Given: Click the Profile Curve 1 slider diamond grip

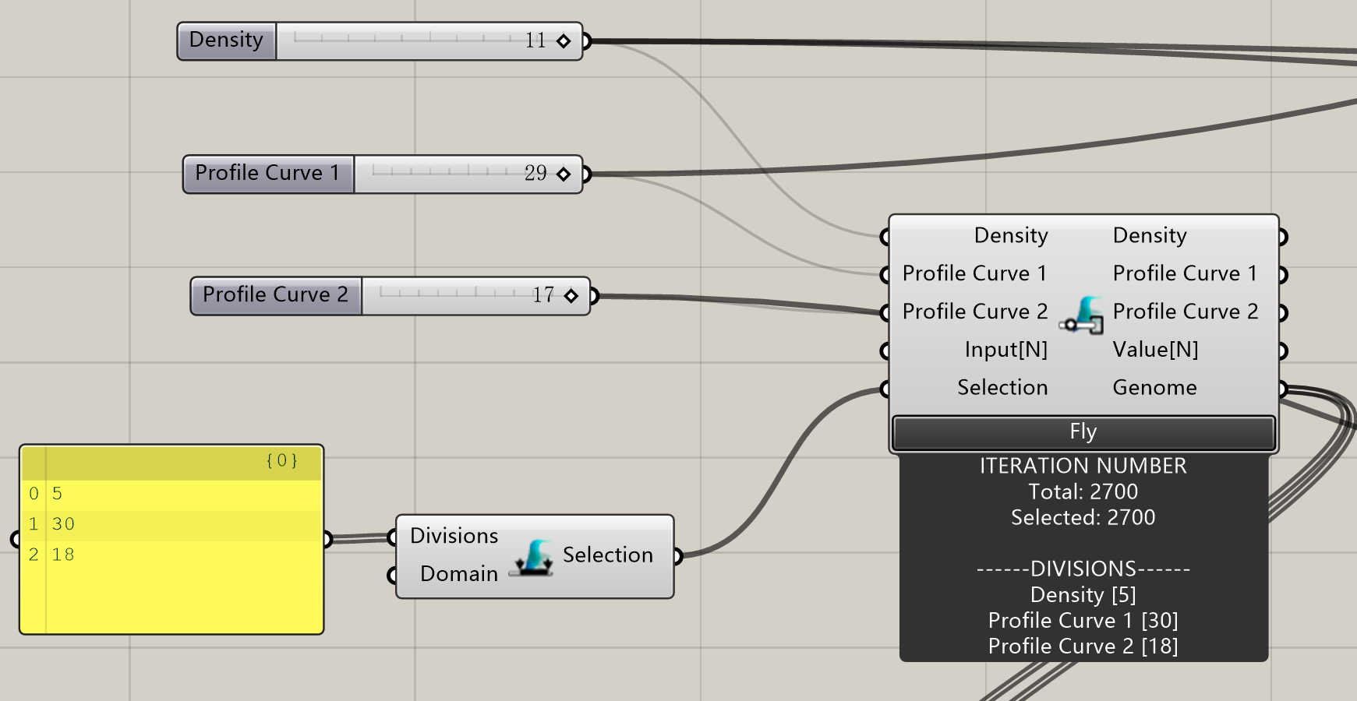Looking at the screenshot, I should click(564, 174).
